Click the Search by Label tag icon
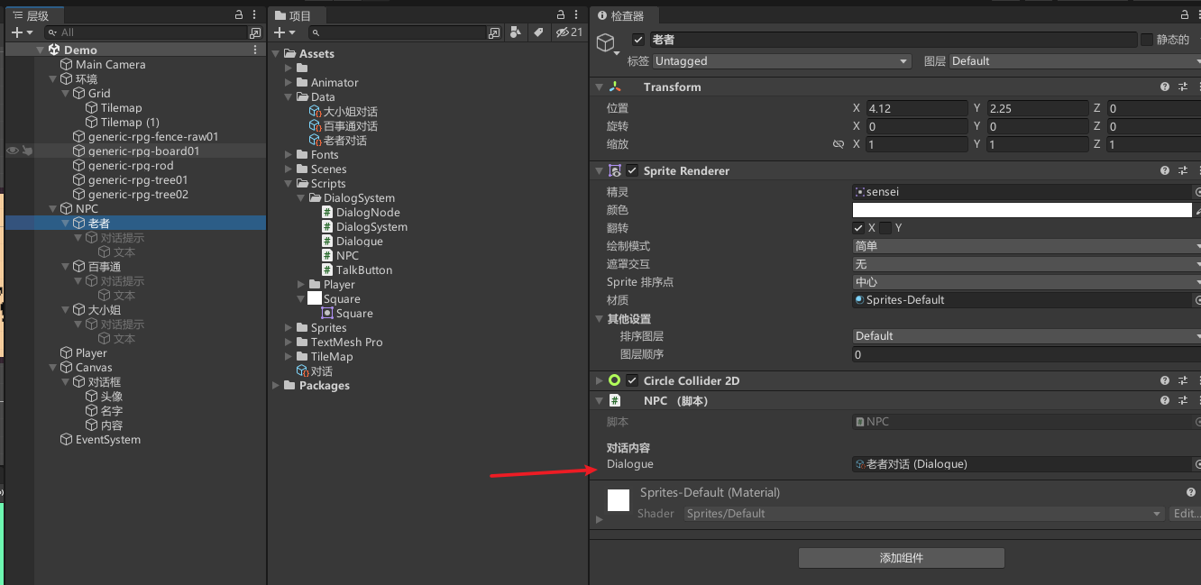 538,32
